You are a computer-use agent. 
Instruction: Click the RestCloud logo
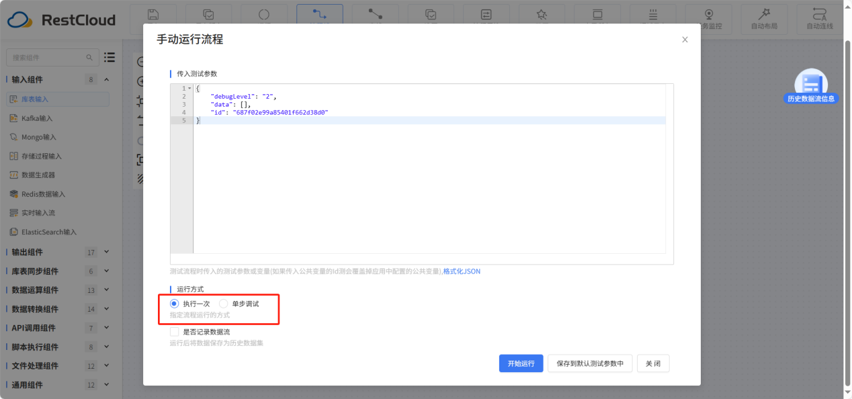tap(61, 19)
